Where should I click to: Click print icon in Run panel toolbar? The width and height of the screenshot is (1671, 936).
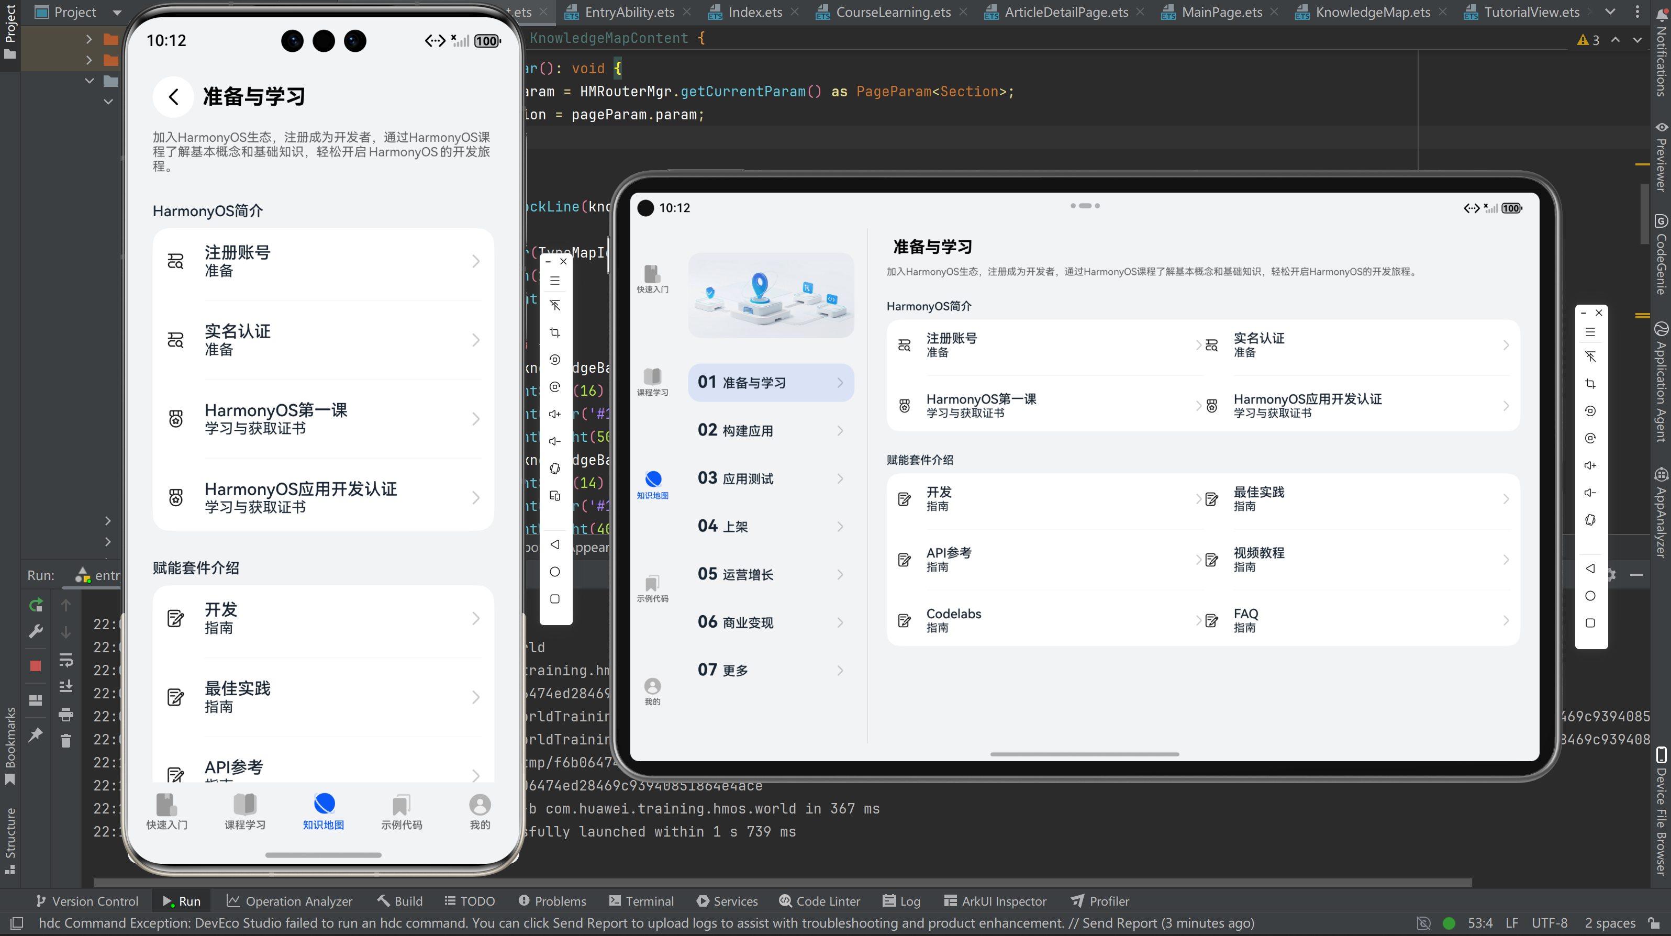[65, 714]
